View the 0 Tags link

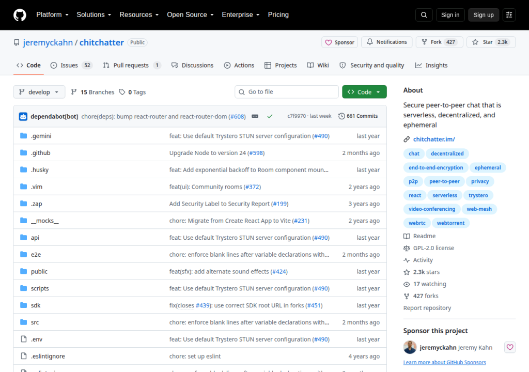[132, 92]
